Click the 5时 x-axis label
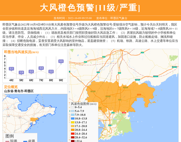181x142 pixels. [x=21, y=80]
